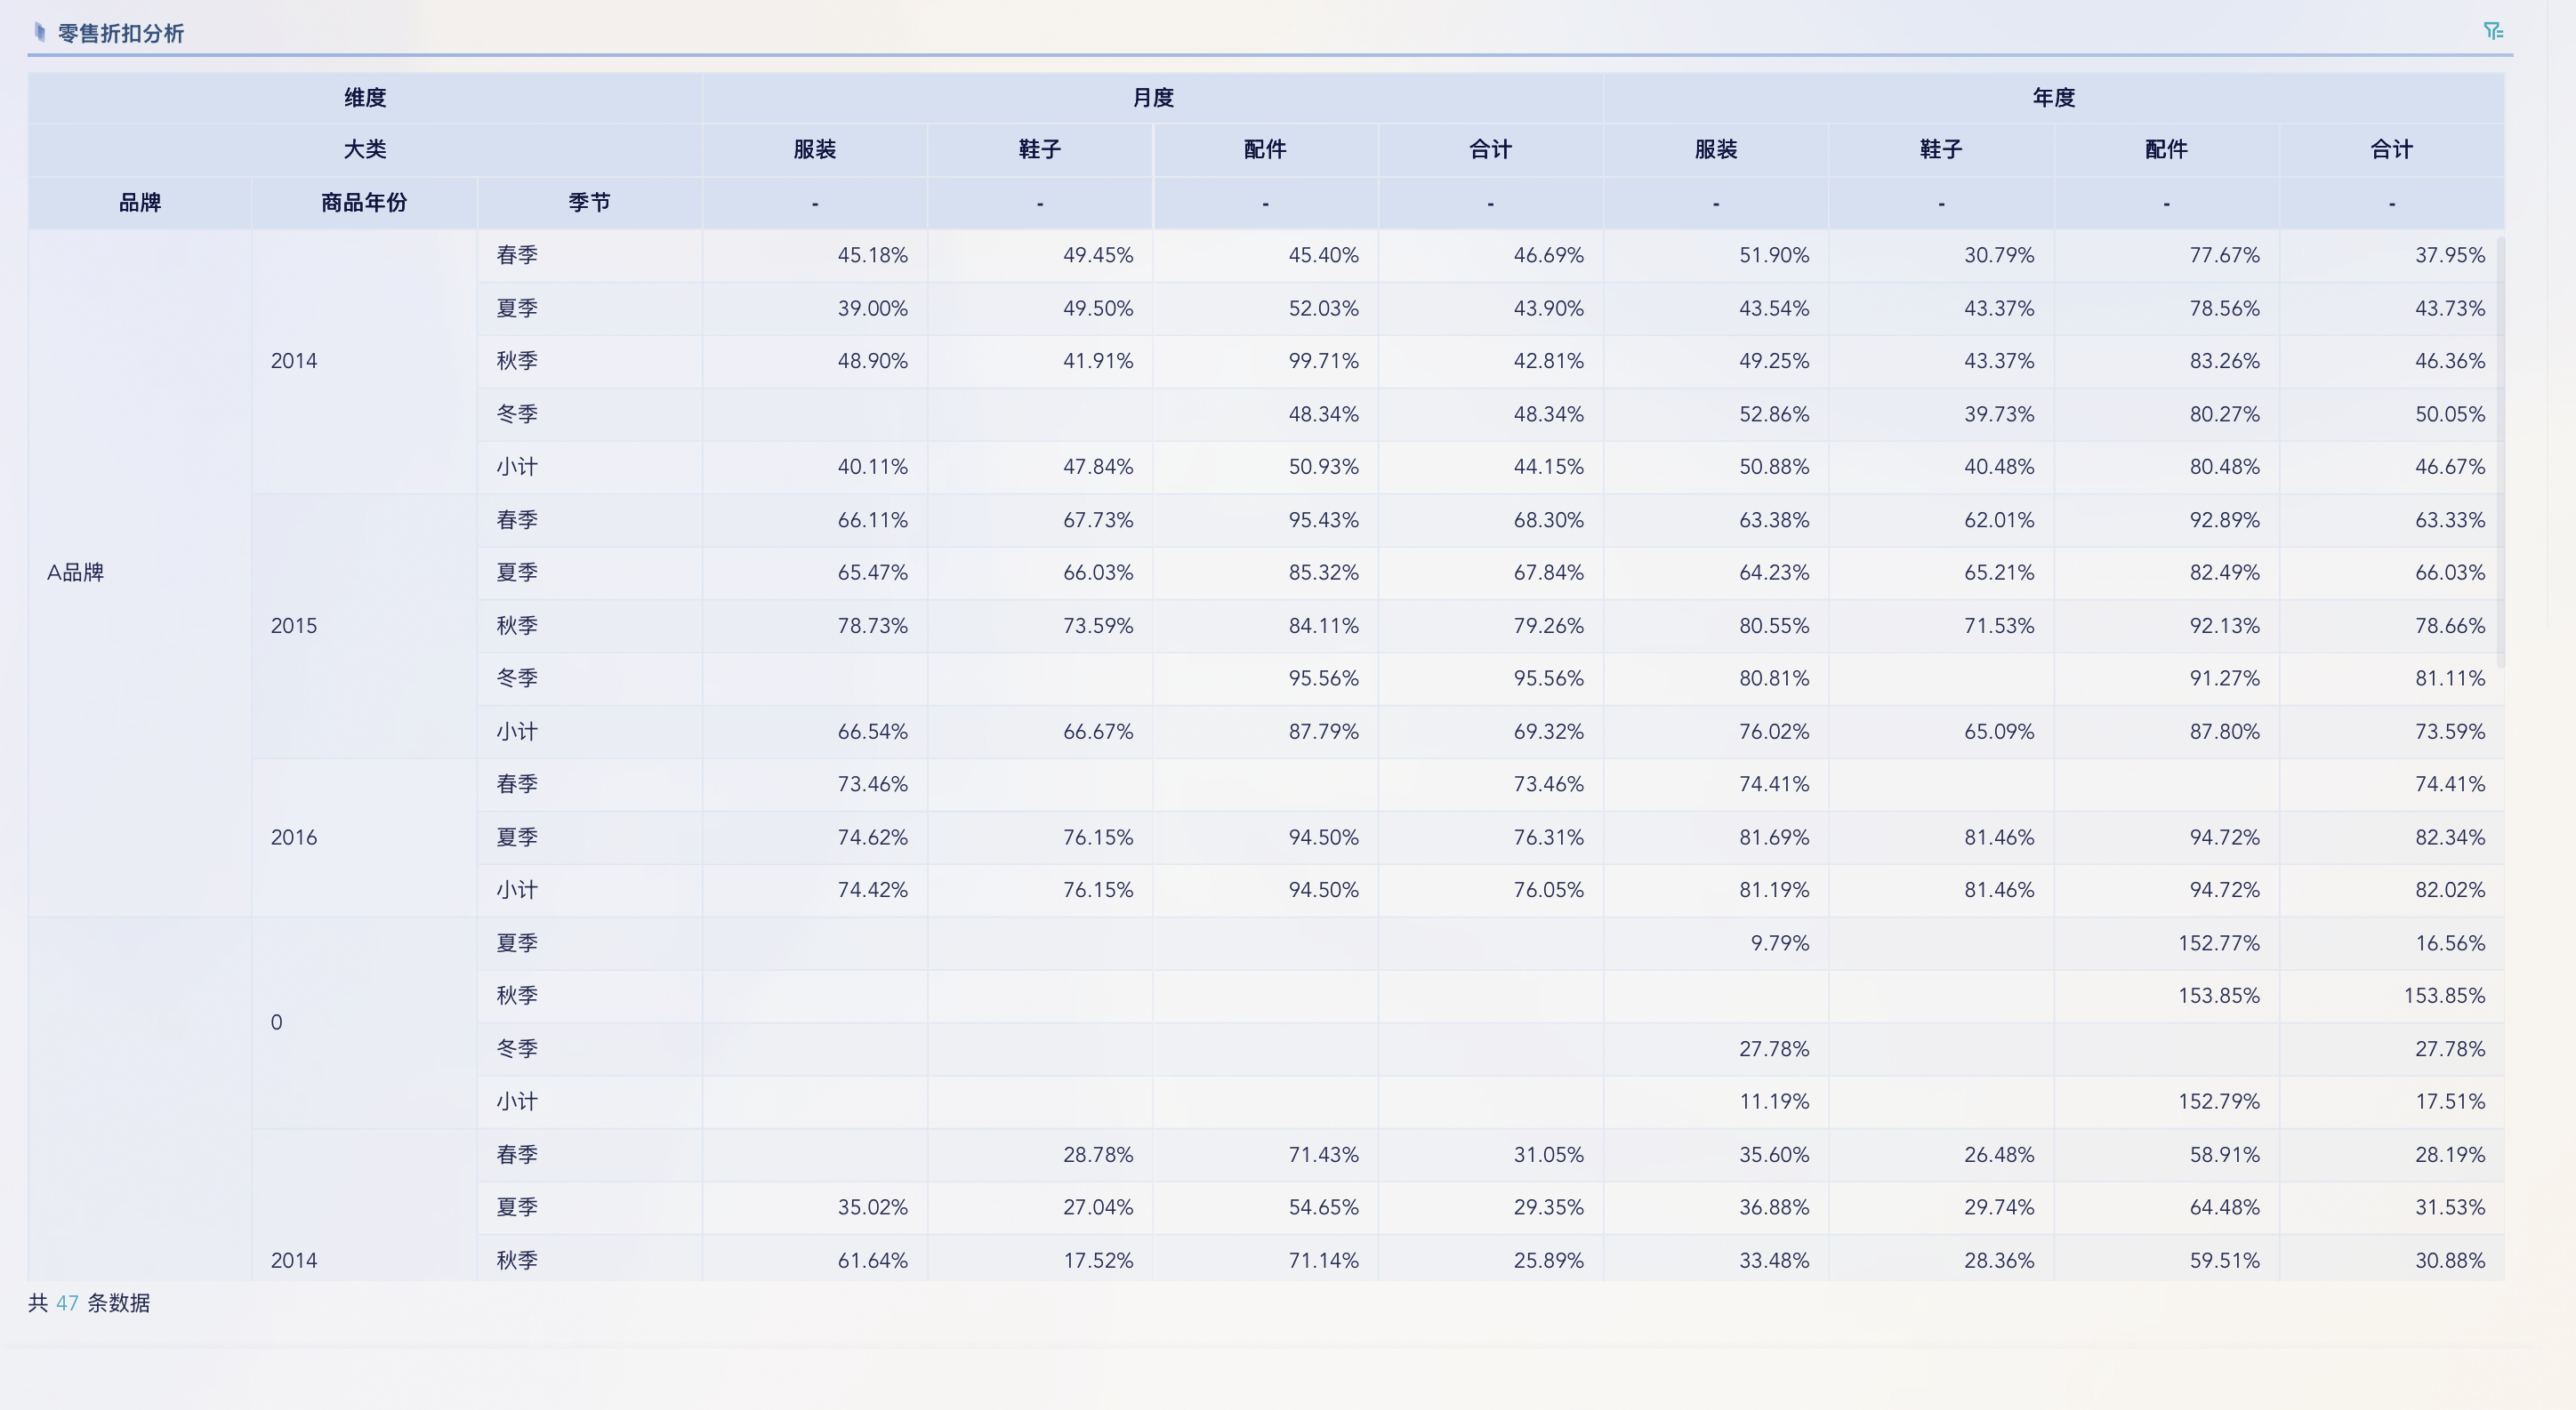2576x1410 pixels.
Task: Click the icon beside 零售折扣分析 title
Action: coord(40,33)
